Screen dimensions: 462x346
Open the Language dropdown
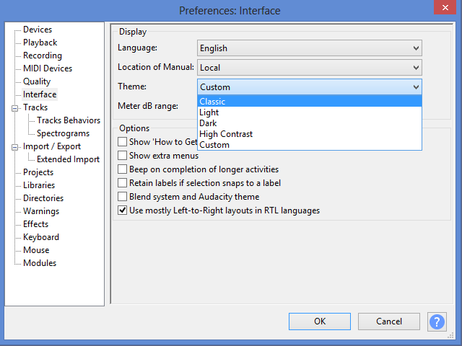(309, 48)
